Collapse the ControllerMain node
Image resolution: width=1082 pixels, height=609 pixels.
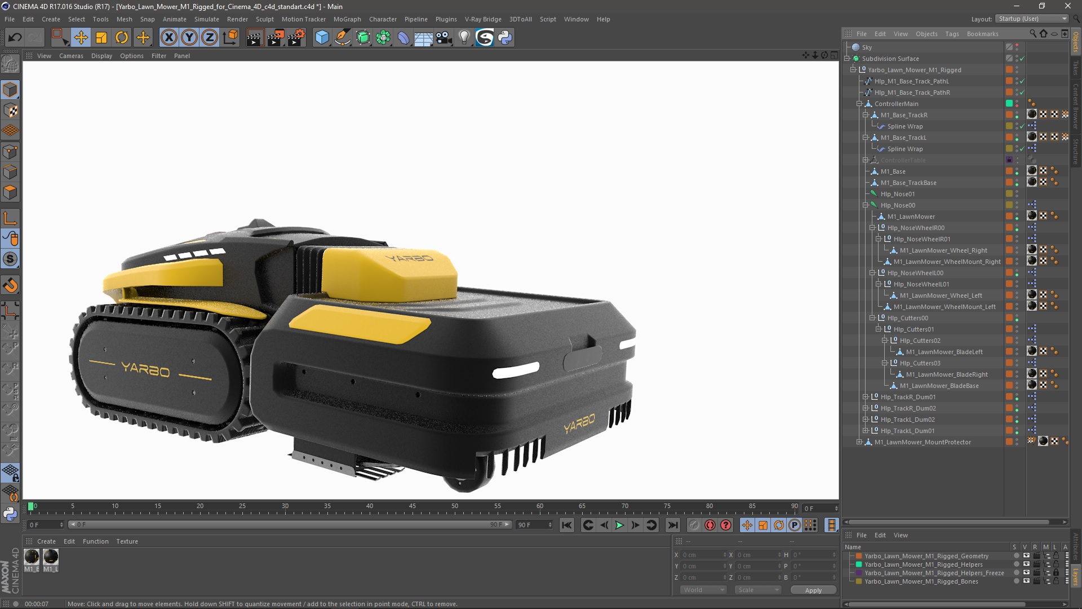coord(859,104)
